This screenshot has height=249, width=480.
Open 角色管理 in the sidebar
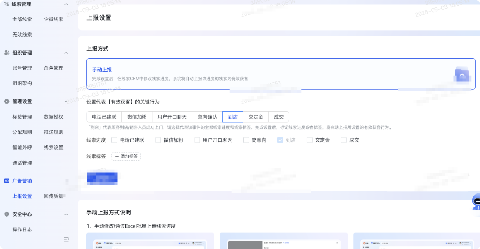(53, 68)
